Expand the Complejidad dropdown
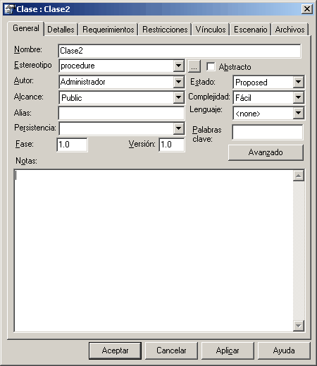This screenshot has width=317, height=366. [298, 97]
